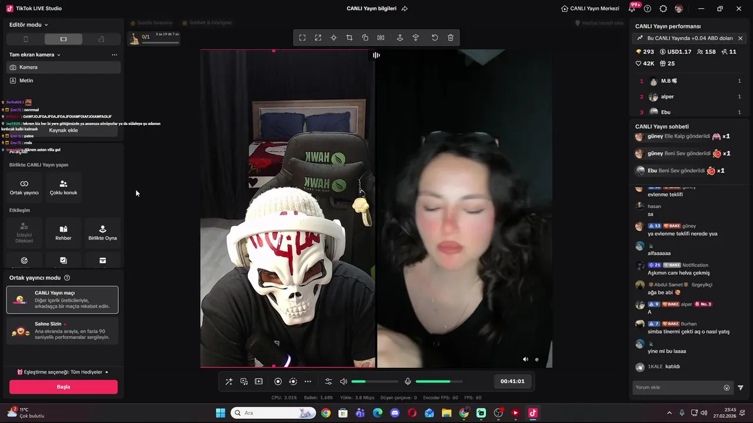Expand the Editör modu dropdown
Viewport: 753px width, 423px height.
tap(29, 25)
